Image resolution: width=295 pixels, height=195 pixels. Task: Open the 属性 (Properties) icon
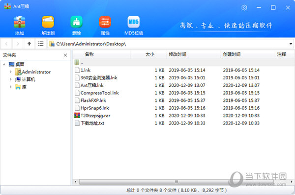pos(105,22)
